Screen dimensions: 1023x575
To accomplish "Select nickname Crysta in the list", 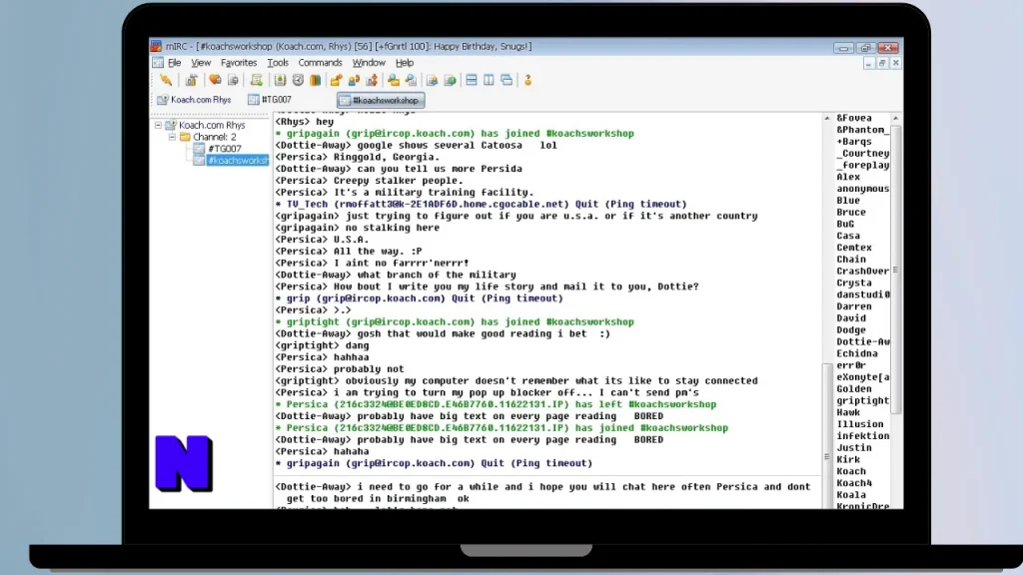I will (854, 283).
